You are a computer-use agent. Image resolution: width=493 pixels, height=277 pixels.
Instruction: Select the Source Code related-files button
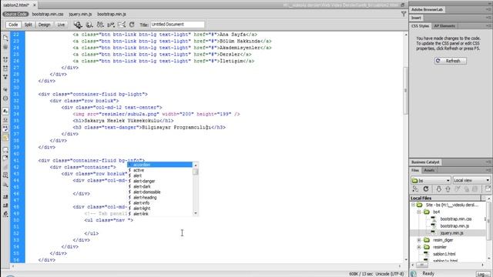tap(15, 14)
